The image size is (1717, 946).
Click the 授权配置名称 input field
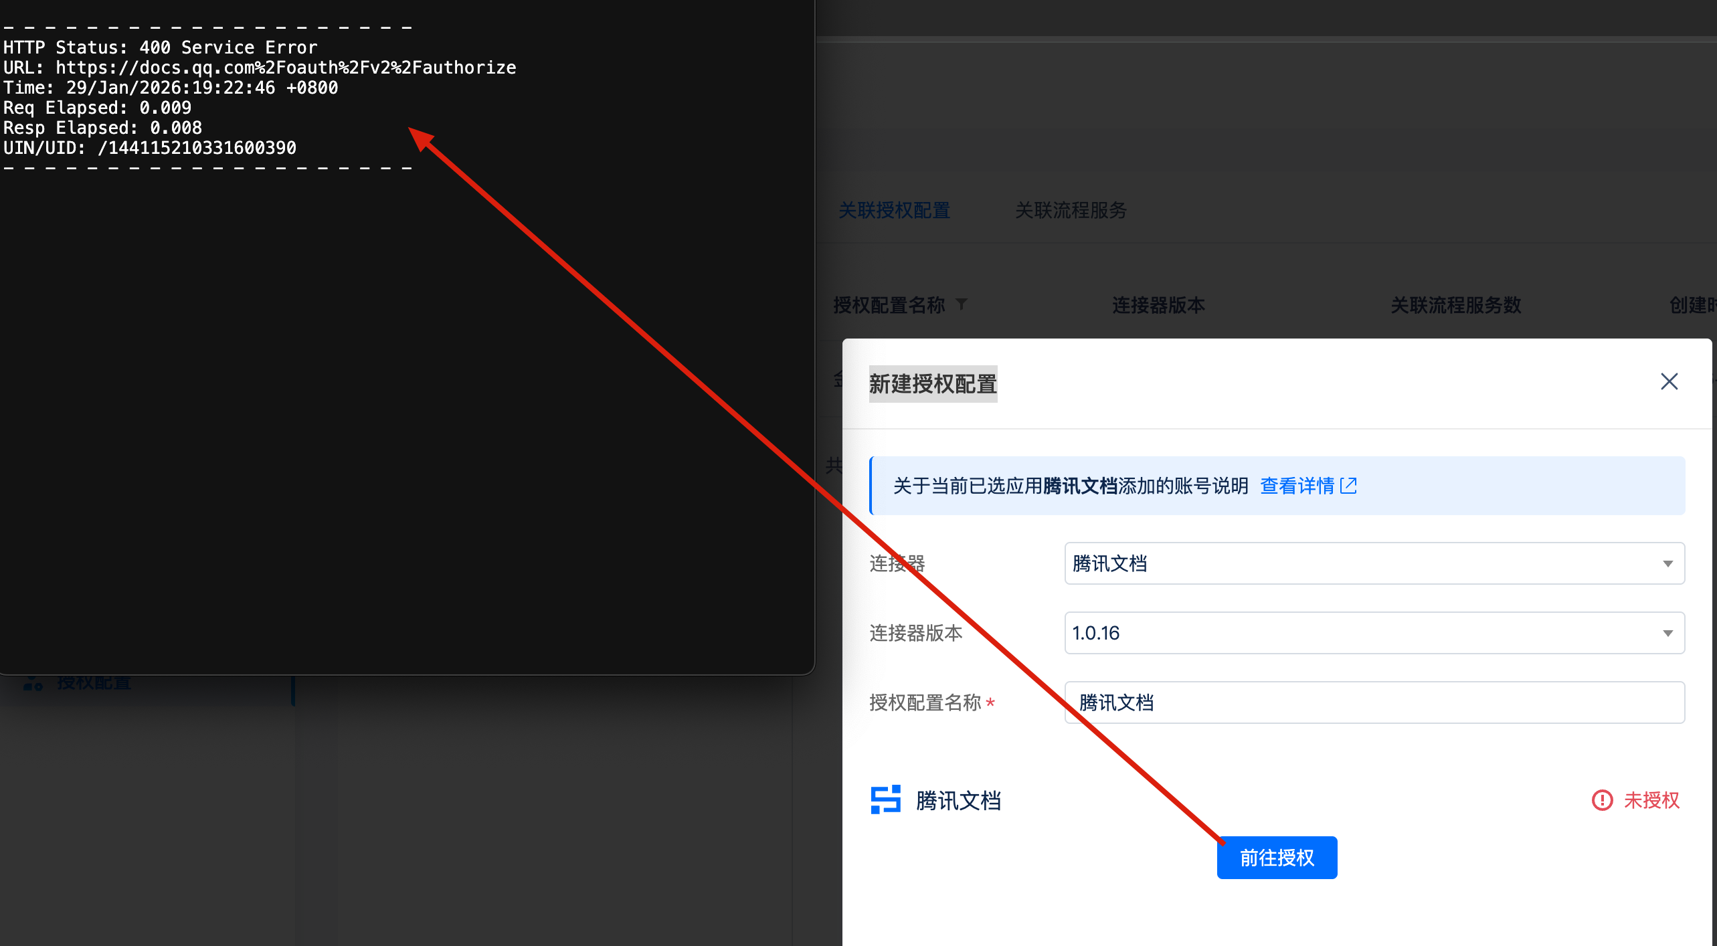click(1374, 702)
